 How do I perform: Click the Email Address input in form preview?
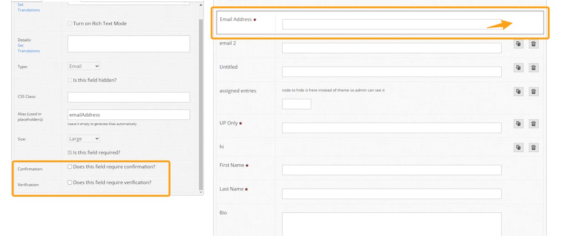pyautogui.click(x=392, y=25)
